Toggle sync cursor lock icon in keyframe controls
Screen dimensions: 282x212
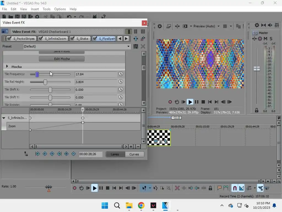coord(26,154)
